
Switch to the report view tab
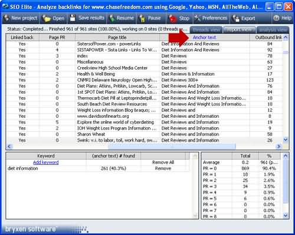coord(240,30)
